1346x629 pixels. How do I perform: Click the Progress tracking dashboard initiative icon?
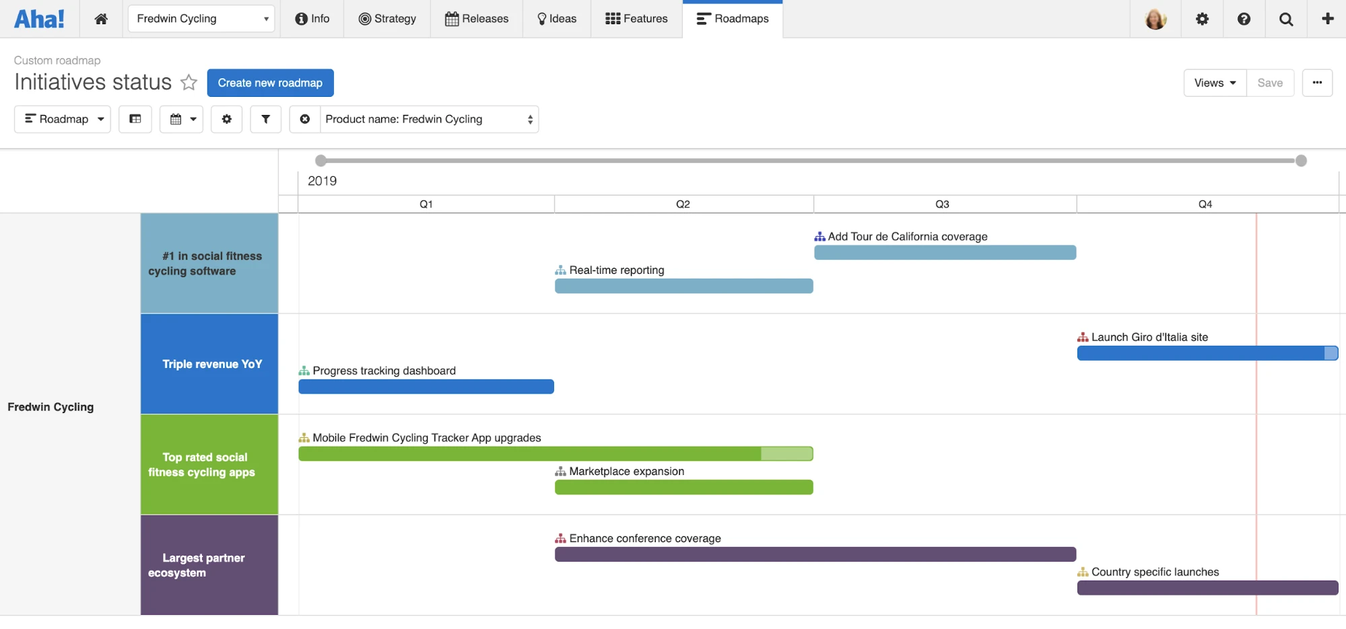pyautogui.click(x=304, y=371)
